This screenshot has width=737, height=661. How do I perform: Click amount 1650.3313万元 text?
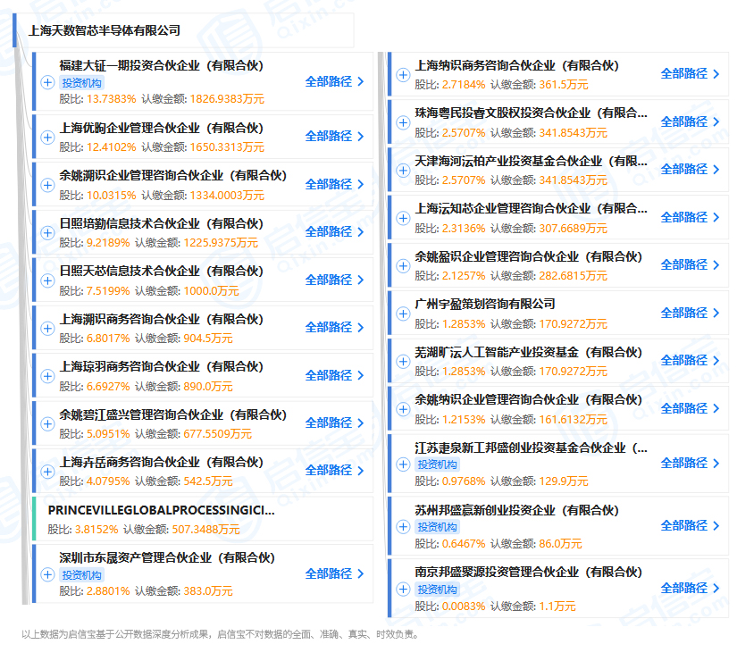tap(227, 147)
